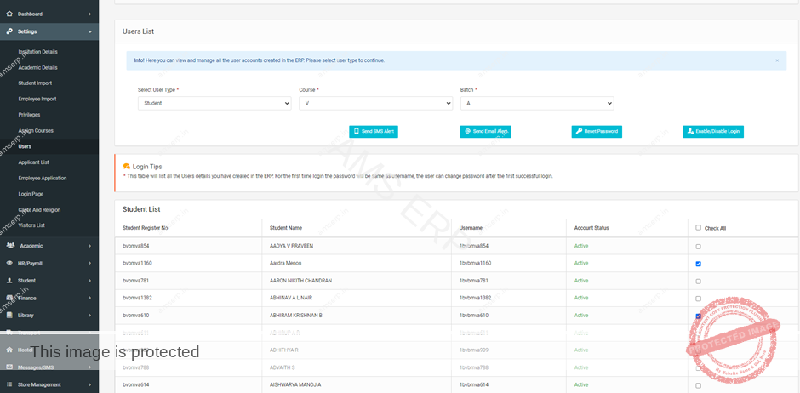The height and width of the screenshot is (393, 800).
Task: Expand the HR/Payroll menu chevron
Action: click(x=90, y=264)
